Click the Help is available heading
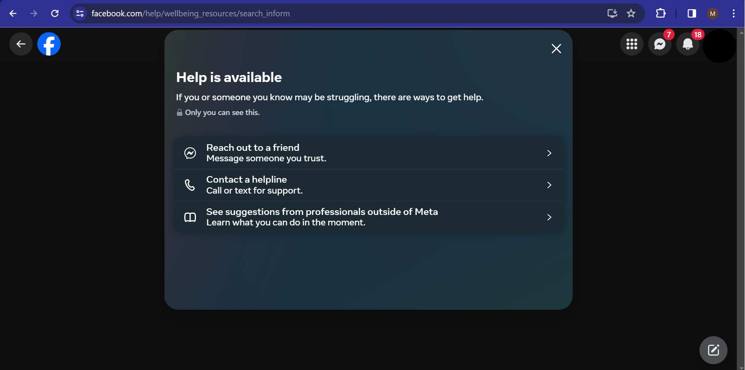This screenshot has width=745, height=370. tap(229, 77)
